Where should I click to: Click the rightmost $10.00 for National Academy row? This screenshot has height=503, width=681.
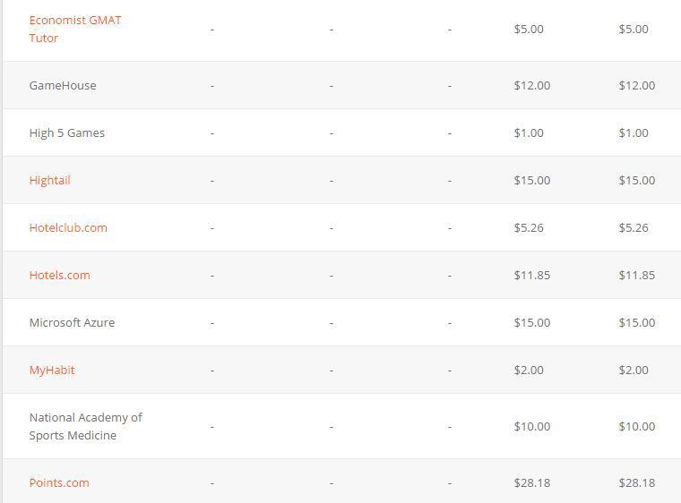pos(636,426)
